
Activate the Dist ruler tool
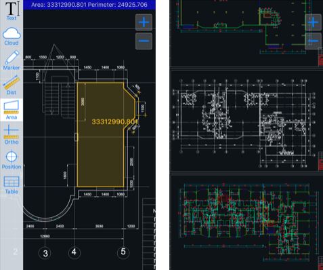(12, 85)
